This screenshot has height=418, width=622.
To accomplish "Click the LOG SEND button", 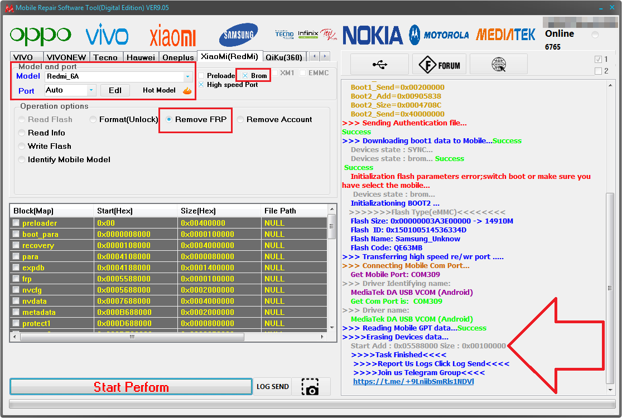I will pos(273,387).
